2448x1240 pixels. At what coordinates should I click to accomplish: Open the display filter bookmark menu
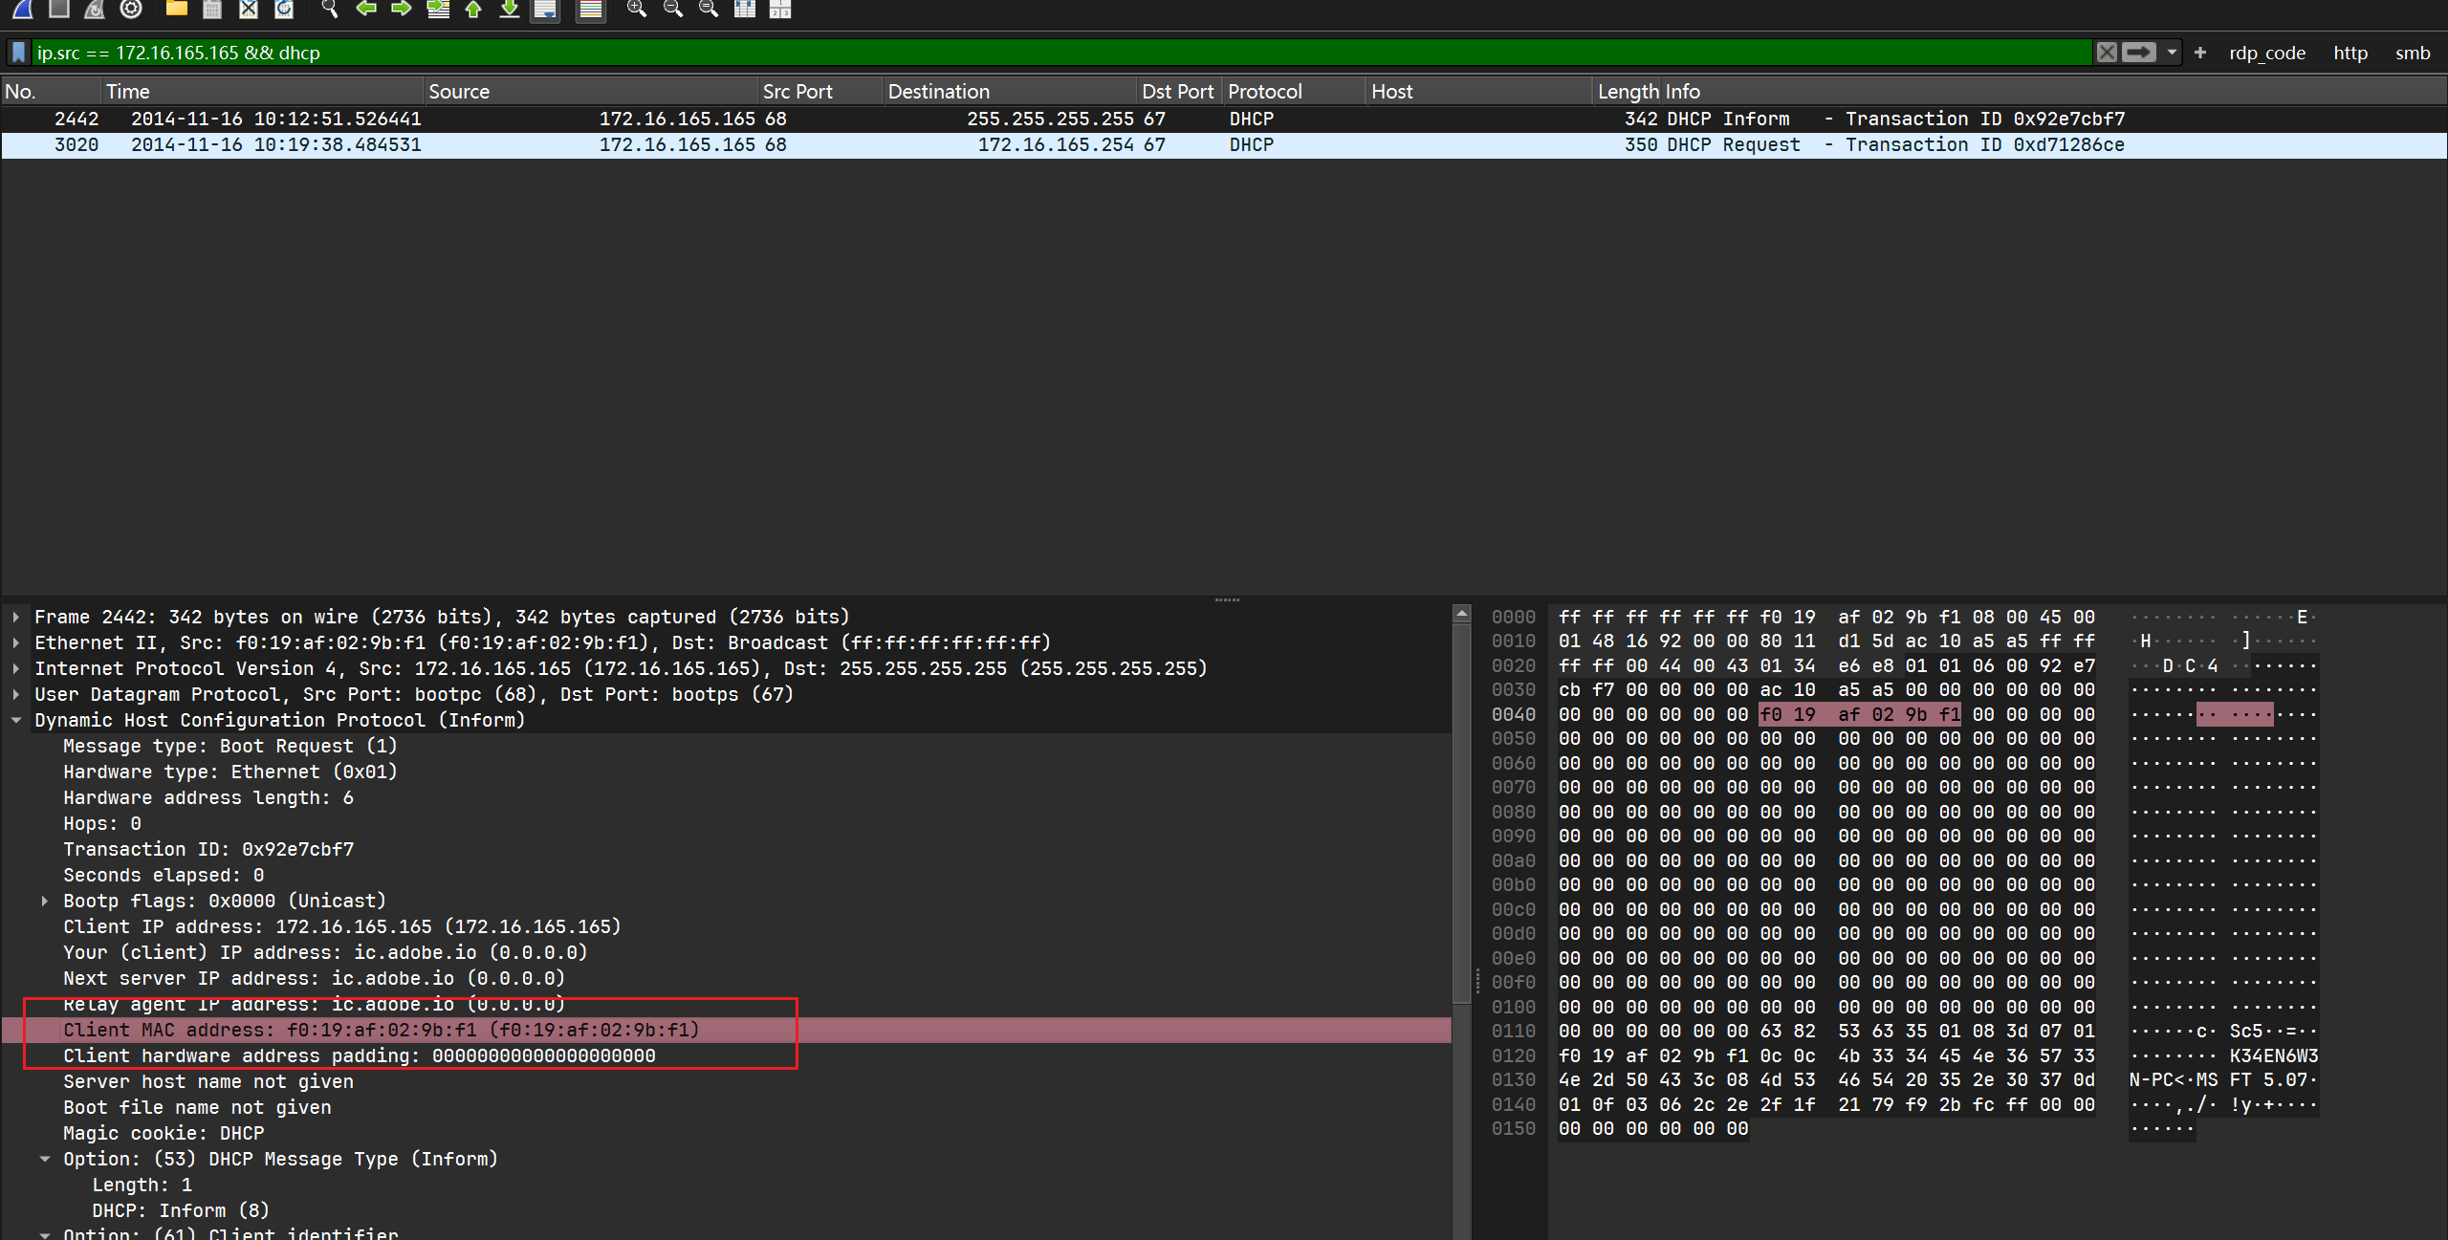[x=18, y=53]
